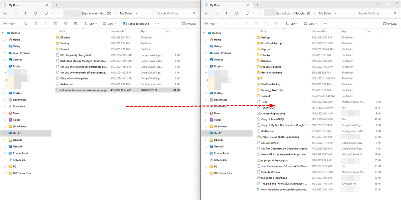Go up one level in right window

pos(227,13)
